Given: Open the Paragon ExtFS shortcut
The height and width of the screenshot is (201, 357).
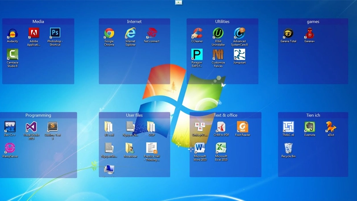Looking at the screenshot, I should coord(197,54).
